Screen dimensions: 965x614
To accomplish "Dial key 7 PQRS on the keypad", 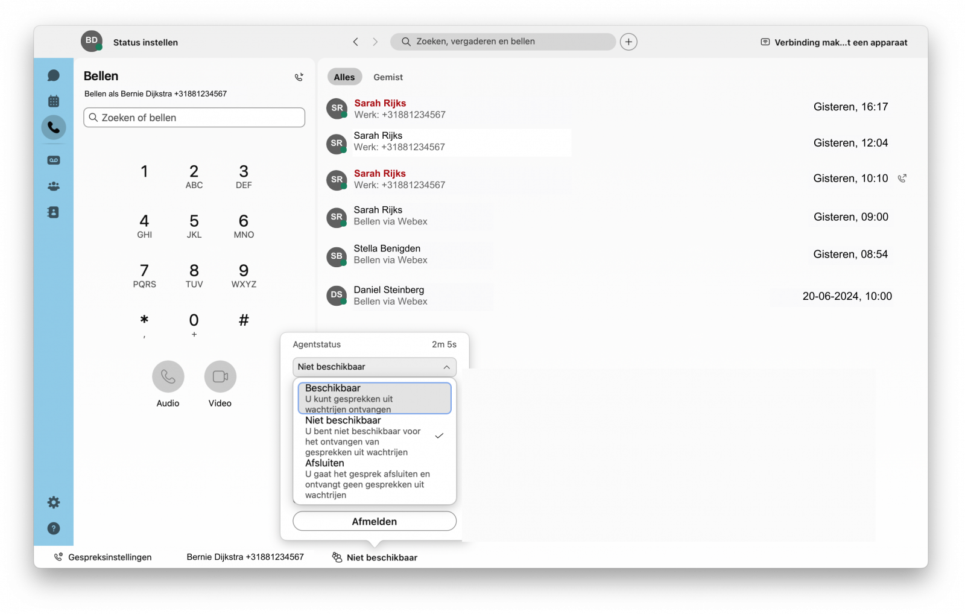I will (144, 275).
